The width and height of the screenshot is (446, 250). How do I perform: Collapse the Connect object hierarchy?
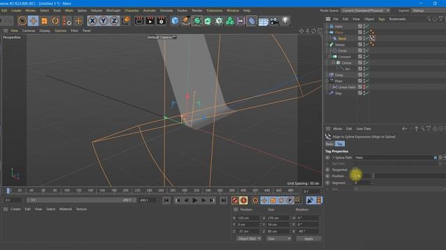330,57
